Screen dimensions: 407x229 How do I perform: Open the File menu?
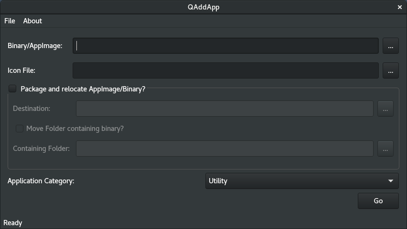pos(10,21)
